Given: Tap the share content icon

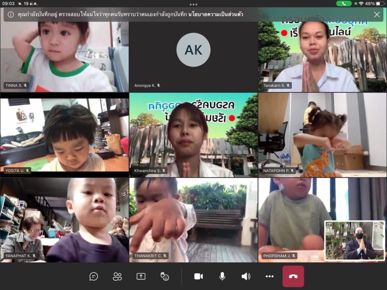Looking at the screenshot, I should [141, 276].
